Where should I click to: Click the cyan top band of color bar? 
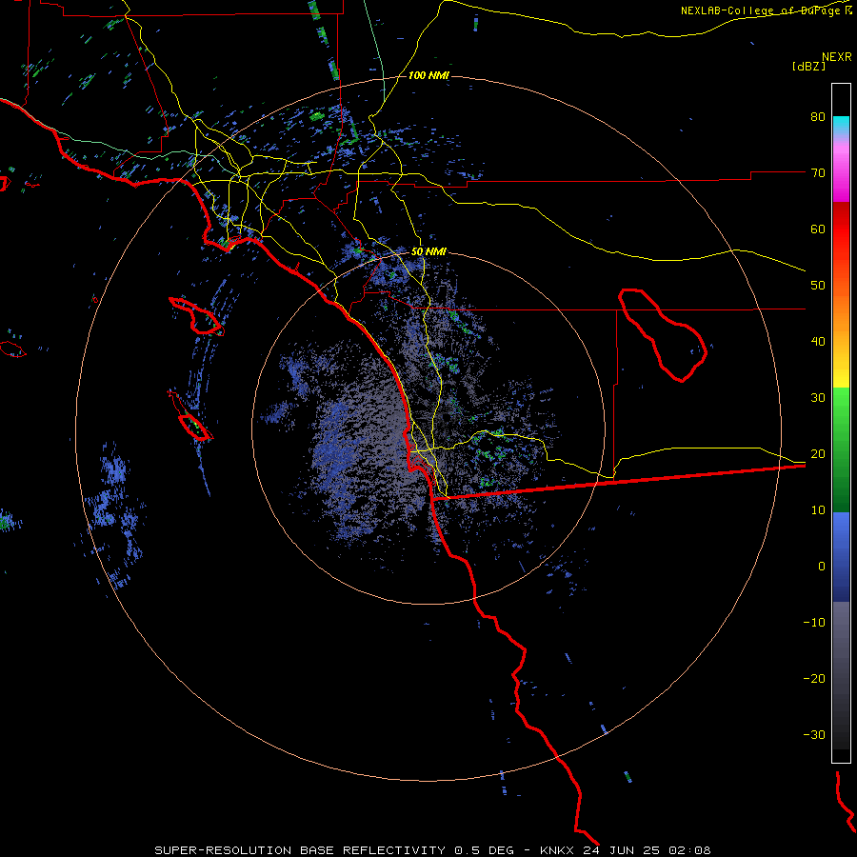tap(841, 123)
